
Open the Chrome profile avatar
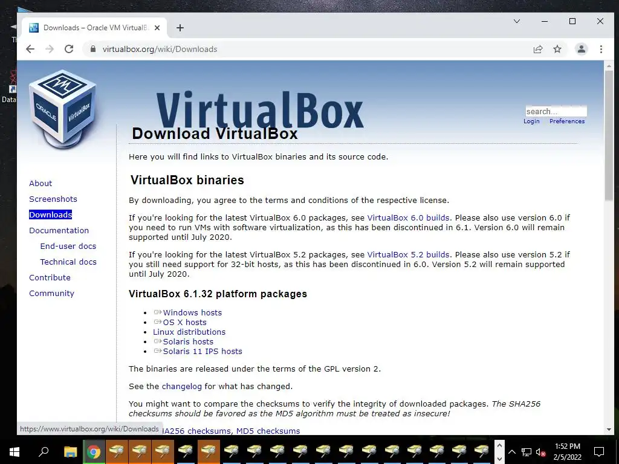(x=581, y=49)
